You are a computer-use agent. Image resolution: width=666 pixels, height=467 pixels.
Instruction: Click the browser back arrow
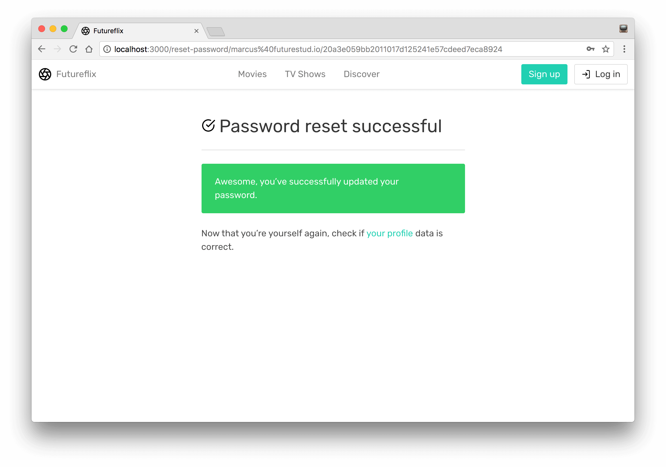tap(42, 49)
